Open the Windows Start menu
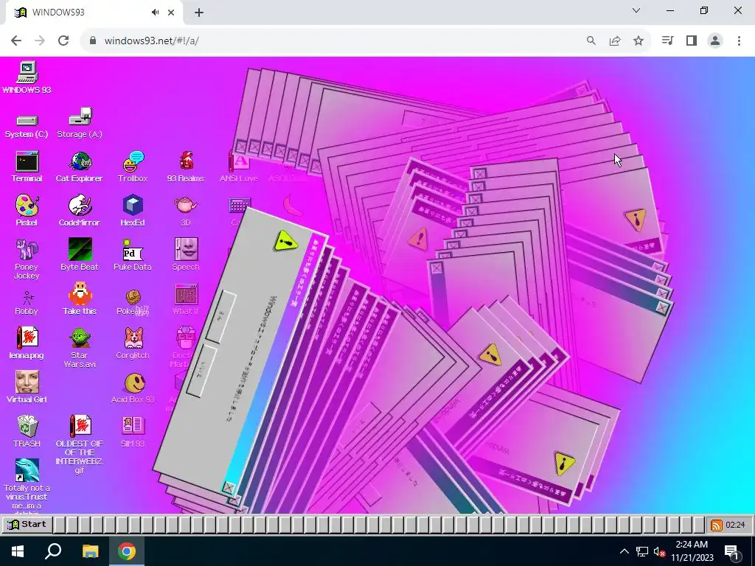The image size is (755, 566). (18, 551)
